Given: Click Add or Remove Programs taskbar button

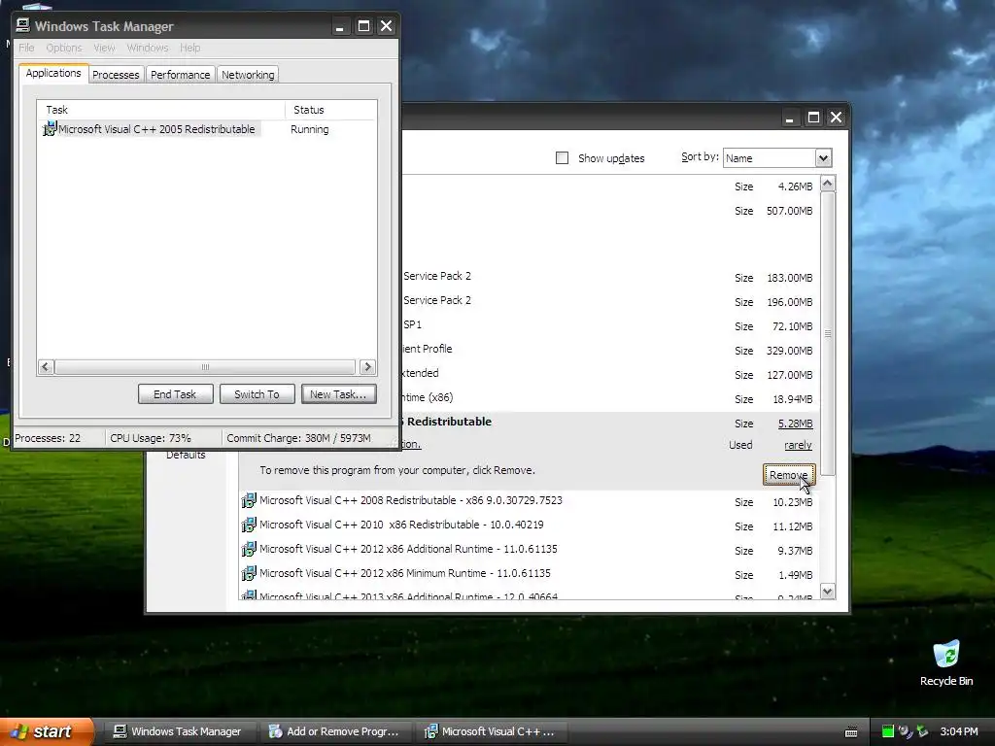Looking at the screenshot, I should click(334, 731).
